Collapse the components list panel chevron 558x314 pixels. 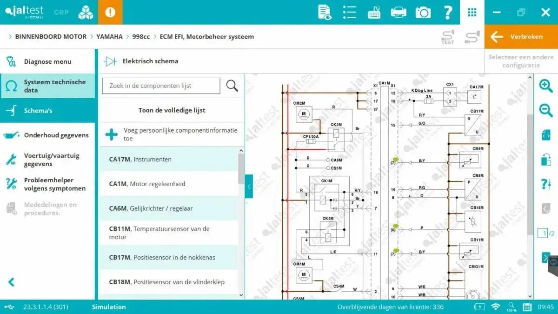point(249,186)
